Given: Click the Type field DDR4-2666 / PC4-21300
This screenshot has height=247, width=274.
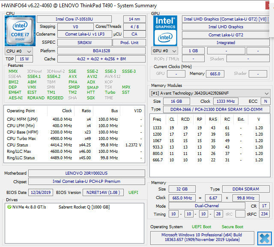Looking at the screenshot, I should point(217,109).
